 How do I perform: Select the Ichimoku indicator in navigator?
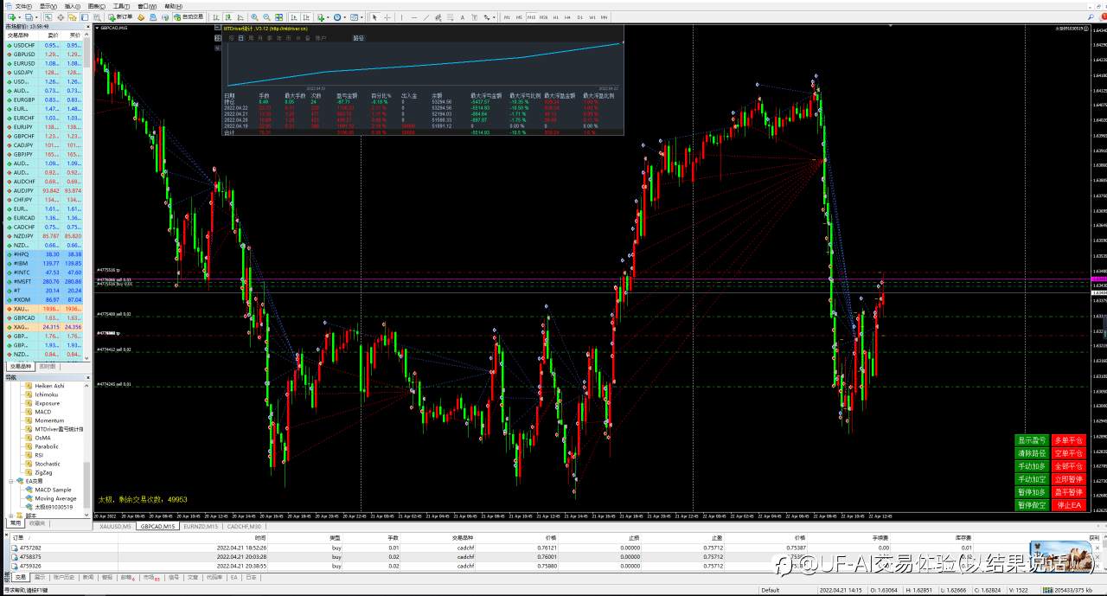[46, 394]
